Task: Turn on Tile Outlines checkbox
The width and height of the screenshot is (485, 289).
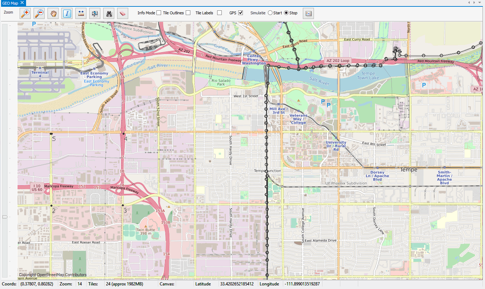Action: click(x=188, y=13)
